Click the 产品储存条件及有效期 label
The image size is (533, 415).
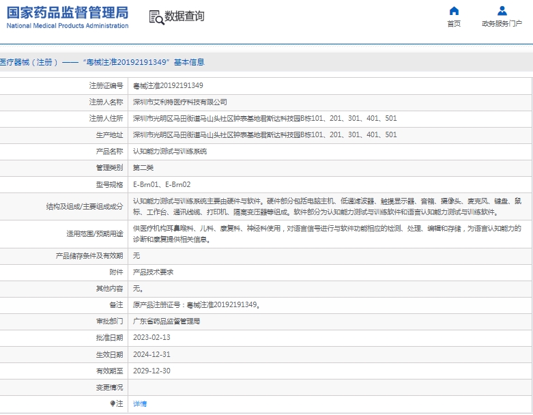point(89,255)
